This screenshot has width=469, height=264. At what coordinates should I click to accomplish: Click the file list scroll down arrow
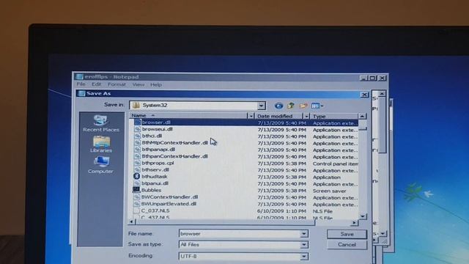363,216
